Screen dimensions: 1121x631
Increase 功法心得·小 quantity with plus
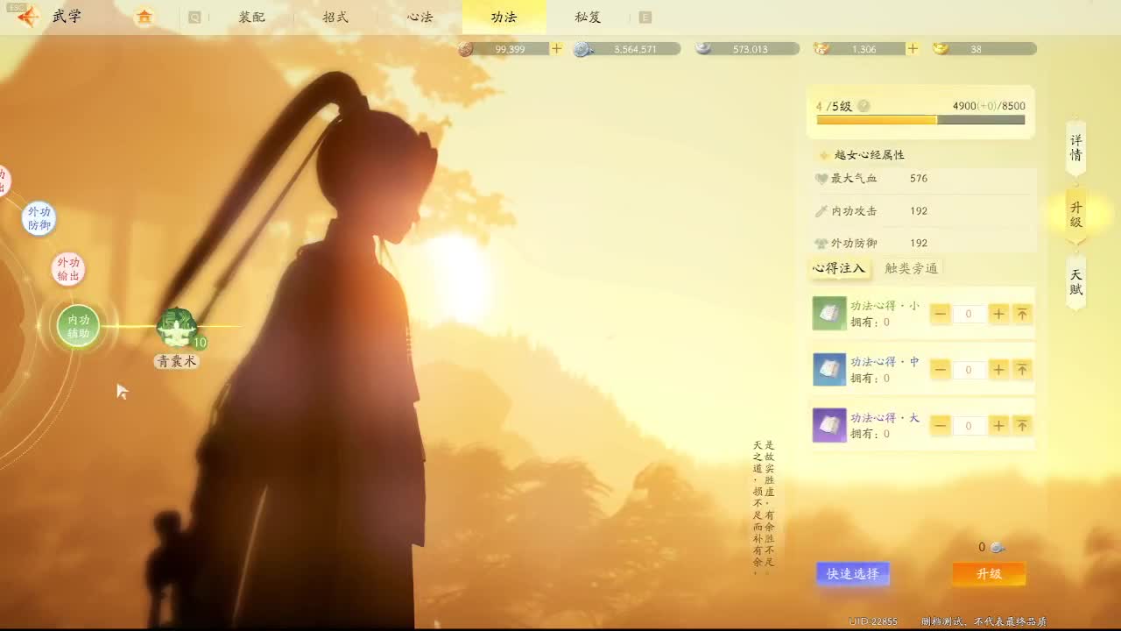point(998,314)
